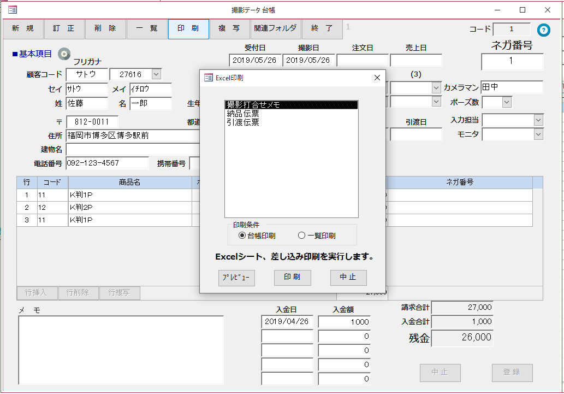Click the プレビュー preview button
Screen dimensions: 564x394
click(236, 278)
